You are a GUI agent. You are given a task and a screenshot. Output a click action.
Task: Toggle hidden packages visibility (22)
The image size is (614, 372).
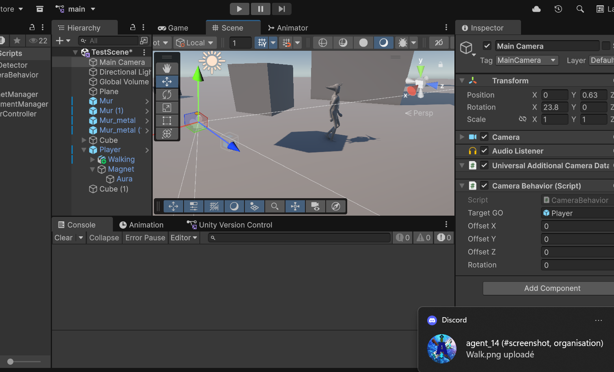39,41
